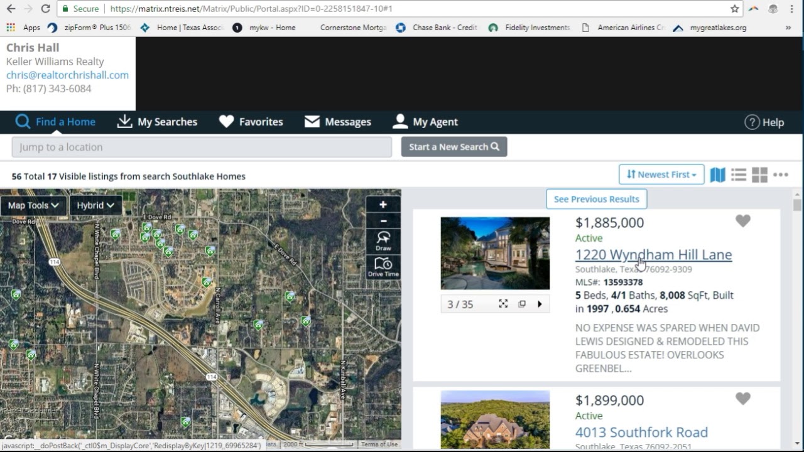Open the Fidelity Investments bookmark

(529, 28)
